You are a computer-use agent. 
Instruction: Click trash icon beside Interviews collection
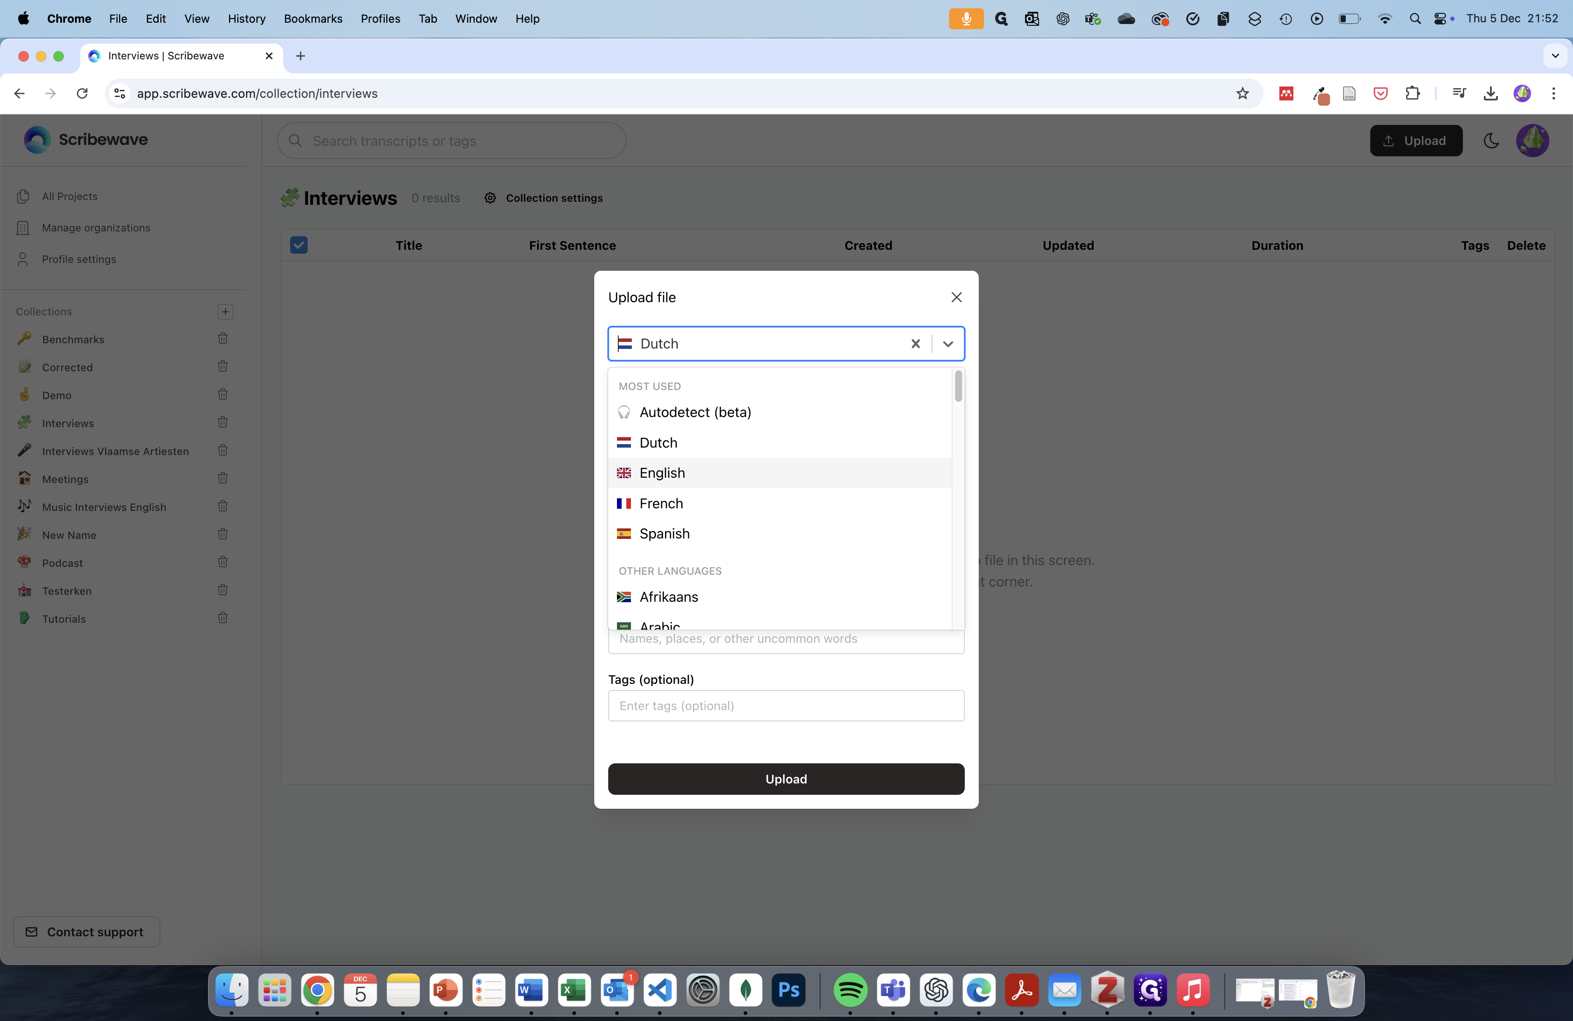click(x=223, y=422)
